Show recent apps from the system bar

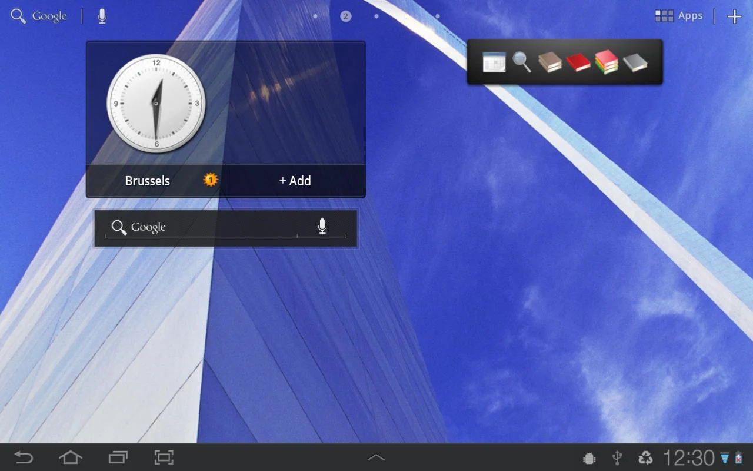click(118, 457)
